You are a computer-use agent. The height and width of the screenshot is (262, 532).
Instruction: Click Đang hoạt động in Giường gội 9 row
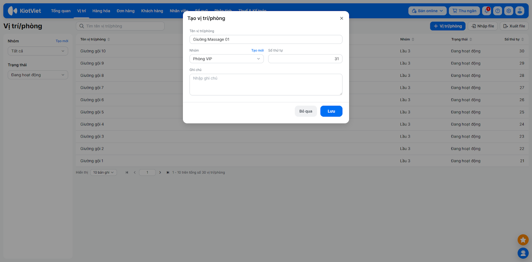[465, 63]
